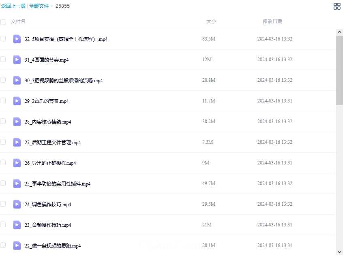Select checkbox for 27_后期工程文件管理.mp4
Viewport: 347px width, 258px height.
[3, 142]
